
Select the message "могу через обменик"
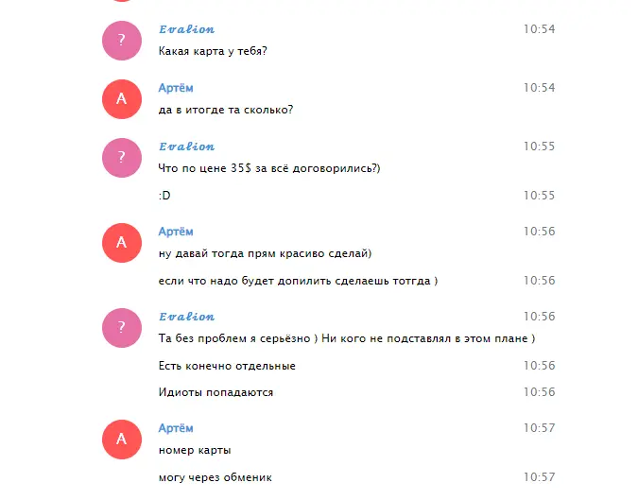click(216, 477)
